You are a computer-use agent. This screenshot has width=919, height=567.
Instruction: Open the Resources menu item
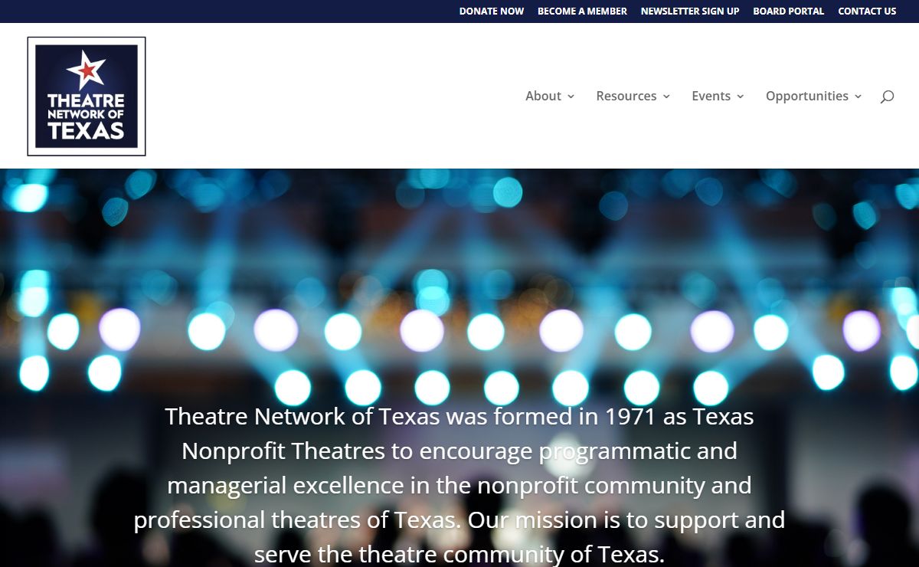[x=626, y=96]
